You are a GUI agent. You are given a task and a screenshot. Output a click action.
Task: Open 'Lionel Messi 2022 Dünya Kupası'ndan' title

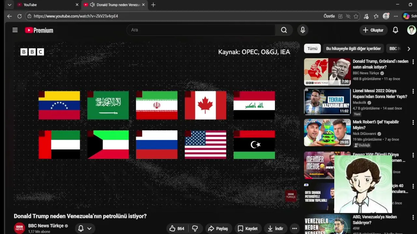(x=380, y=94)
